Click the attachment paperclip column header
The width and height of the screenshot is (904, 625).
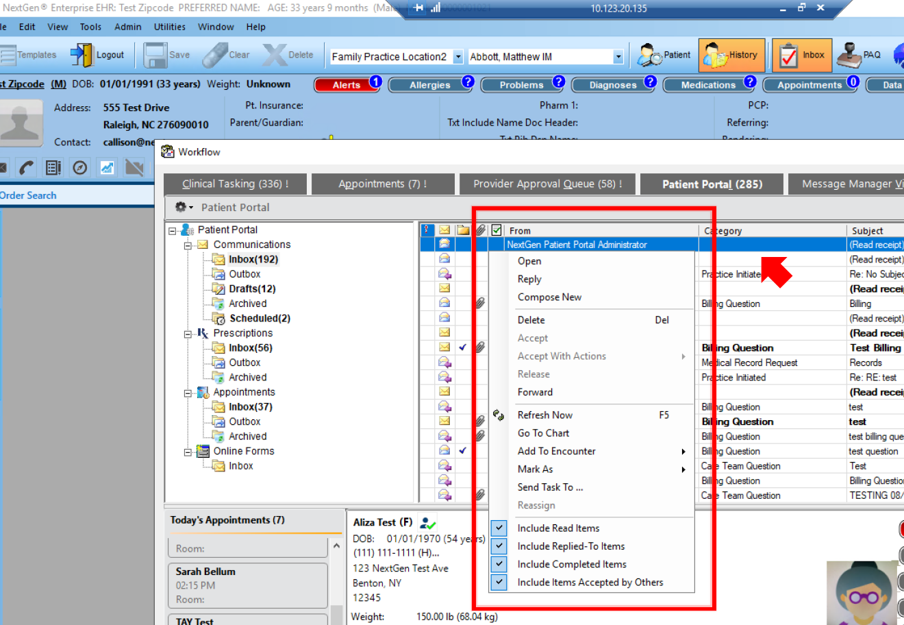pos(481,230)
